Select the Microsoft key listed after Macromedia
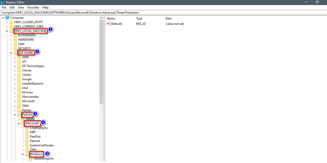 click(x=28, y=101)
